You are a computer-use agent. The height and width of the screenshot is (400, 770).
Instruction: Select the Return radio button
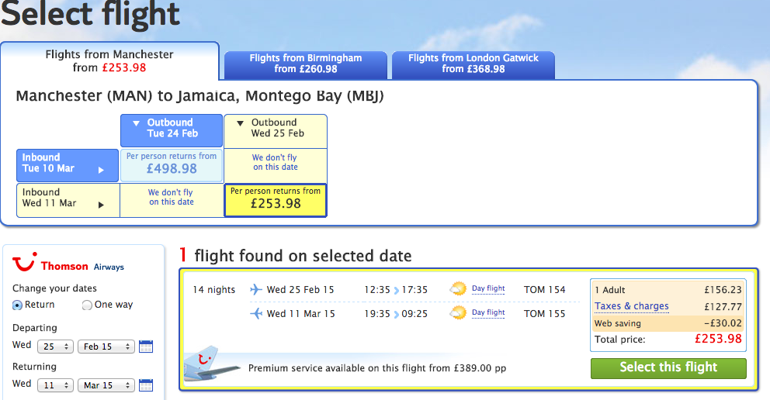(17, 305)
